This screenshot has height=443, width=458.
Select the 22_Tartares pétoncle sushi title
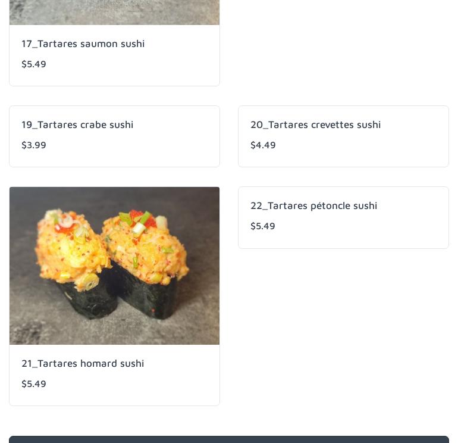click(x=313, y=205)
